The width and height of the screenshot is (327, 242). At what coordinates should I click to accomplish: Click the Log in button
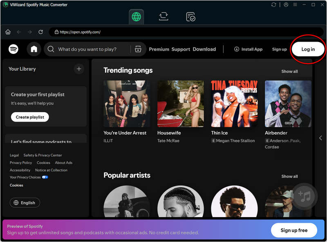pyautogui.click(x=308, y=49)
